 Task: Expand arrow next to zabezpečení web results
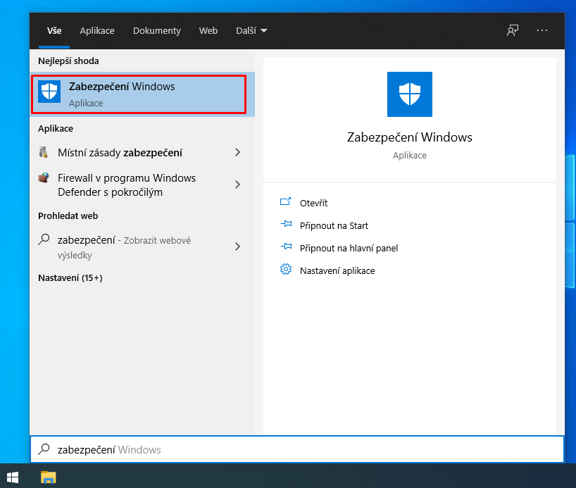tap(238, 246)
